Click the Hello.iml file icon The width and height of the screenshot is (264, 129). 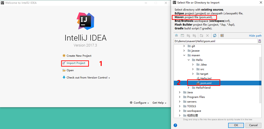[x=198, y=79]
